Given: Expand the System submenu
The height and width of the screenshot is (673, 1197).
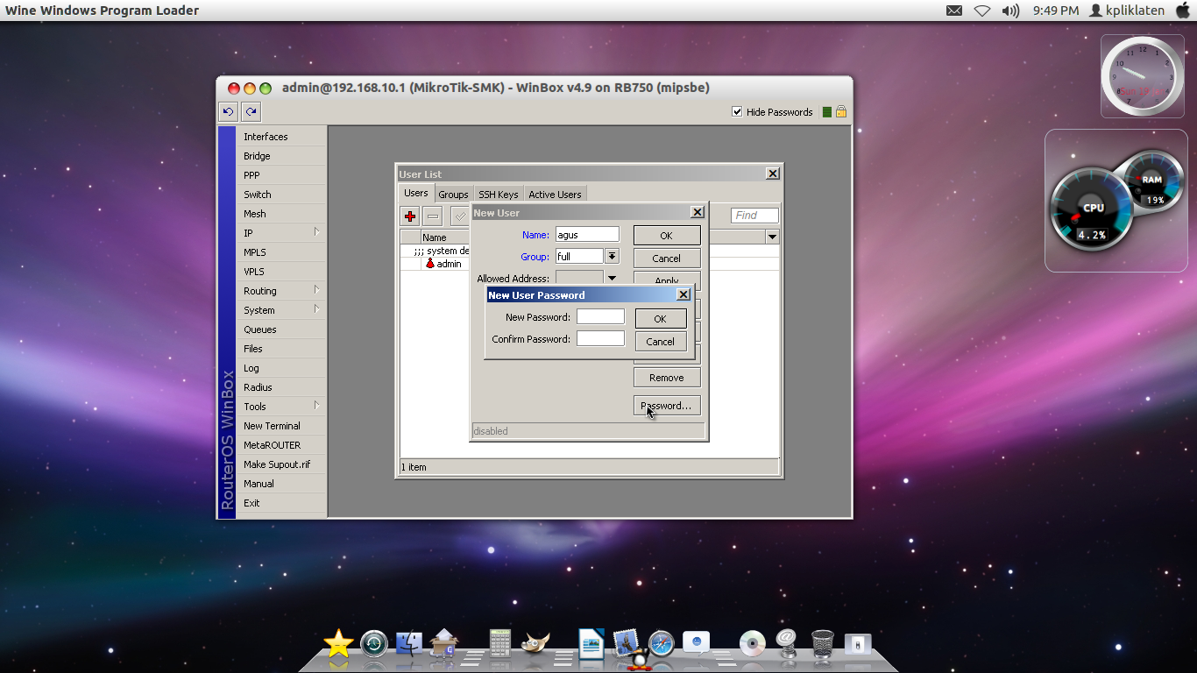Looking at the screenshot, I should pos(316,309).
